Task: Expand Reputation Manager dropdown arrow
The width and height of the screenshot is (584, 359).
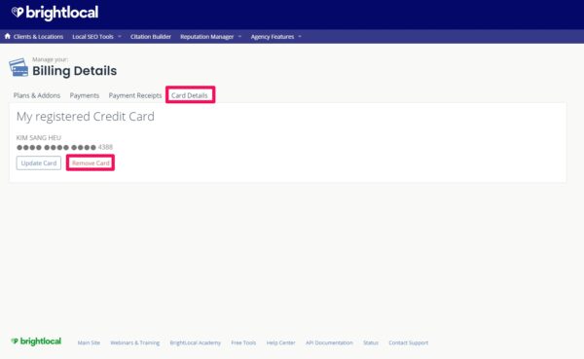Action: pyautogui.click(x=239, y=37)
